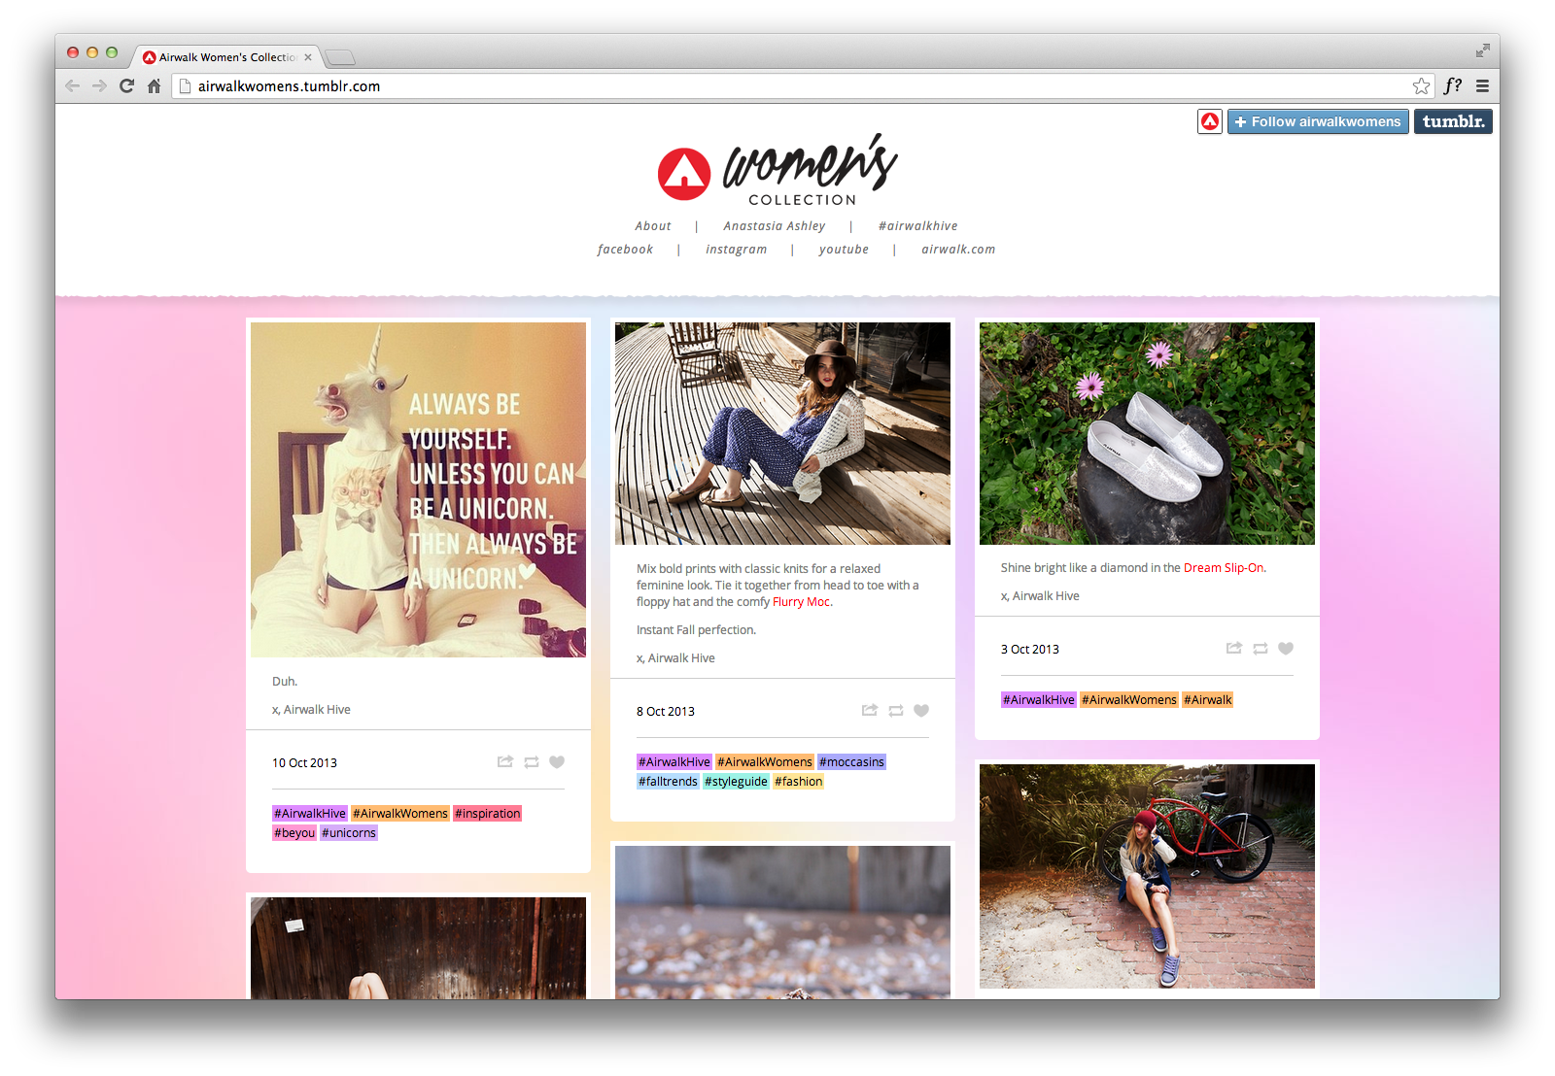Like the 10 Oct 2013 post

point(557,762)
